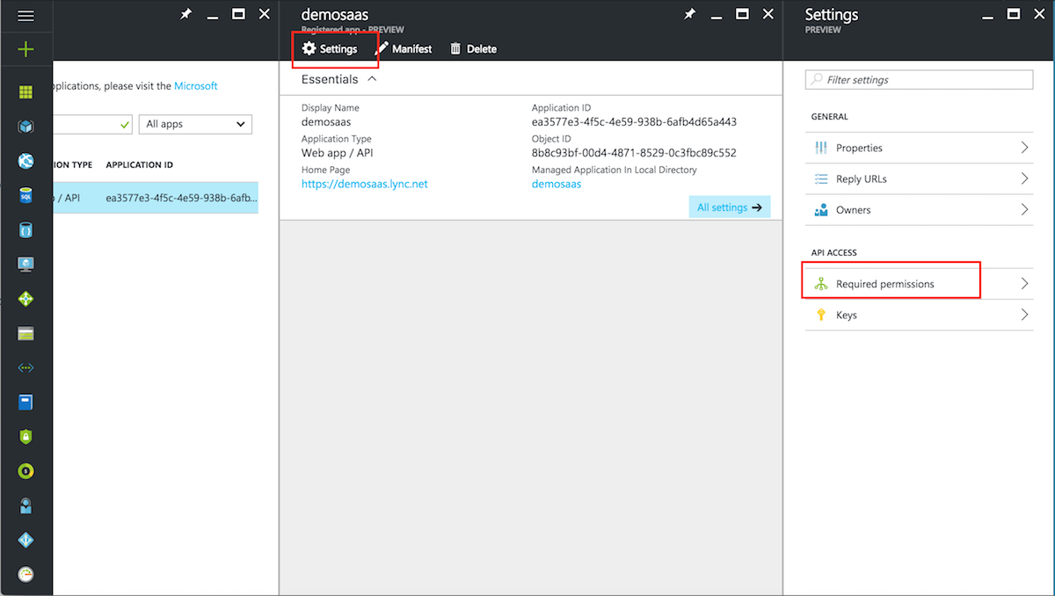Click the APPLICATION ID column header
Viewport: 1055px width, 596px height.
tap(139, 165)
